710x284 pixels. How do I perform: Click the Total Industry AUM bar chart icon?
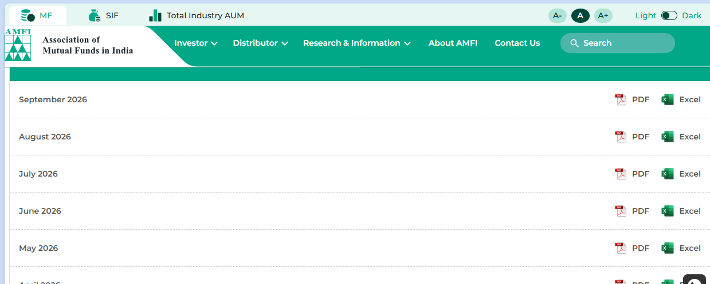(155, 15)
